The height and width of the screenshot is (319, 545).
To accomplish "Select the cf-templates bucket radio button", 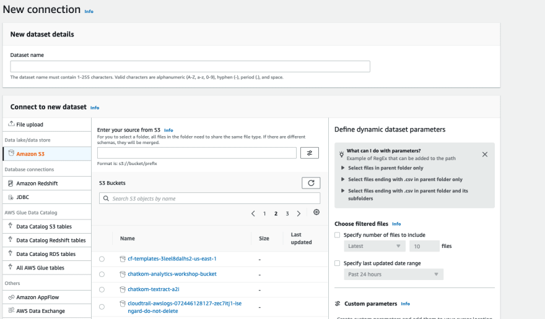I will coord(102,259).
